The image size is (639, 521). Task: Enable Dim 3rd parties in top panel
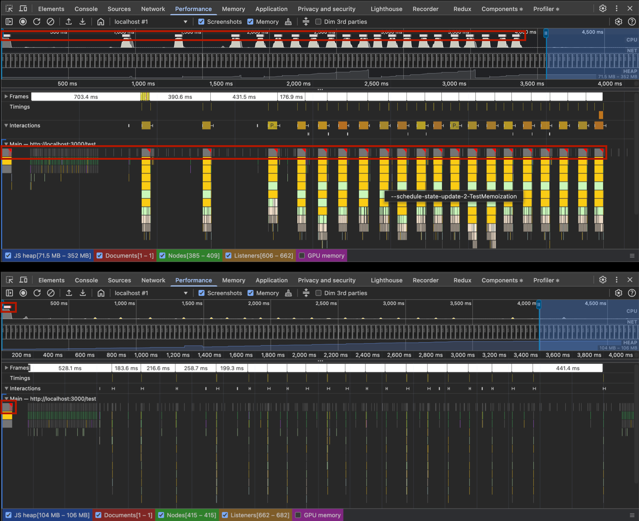(318, 22)
